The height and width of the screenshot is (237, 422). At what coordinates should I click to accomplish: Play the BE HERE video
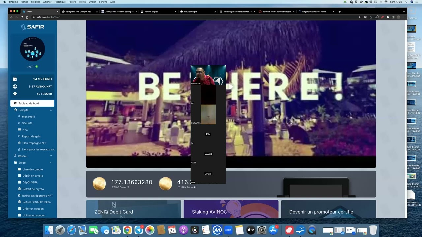(231, 87)
